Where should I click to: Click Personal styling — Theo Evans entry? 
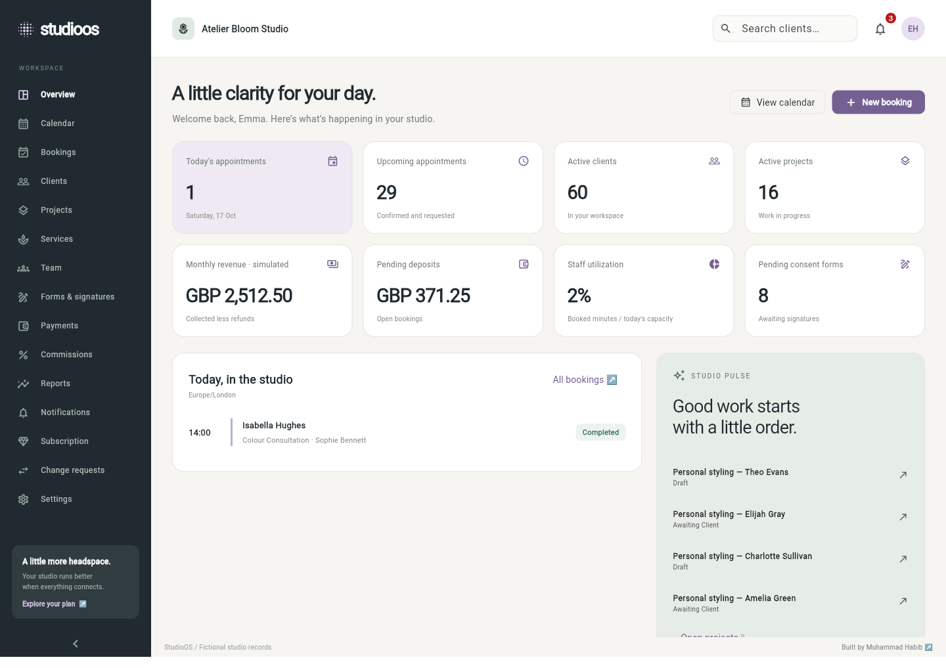pos(790,477)
